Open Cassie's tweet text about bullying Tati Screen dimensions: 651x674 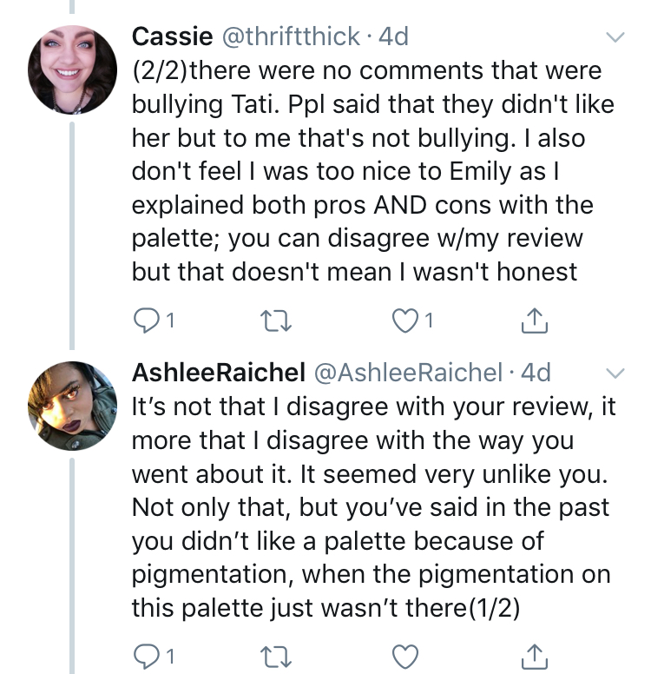[365, 171]
